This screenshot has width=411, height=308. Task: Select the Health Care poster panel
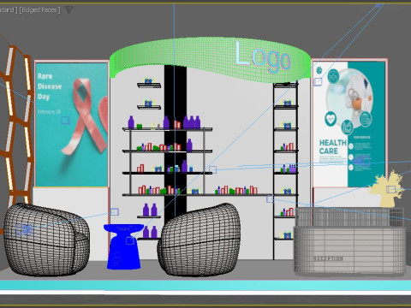(x=349, y=124)
